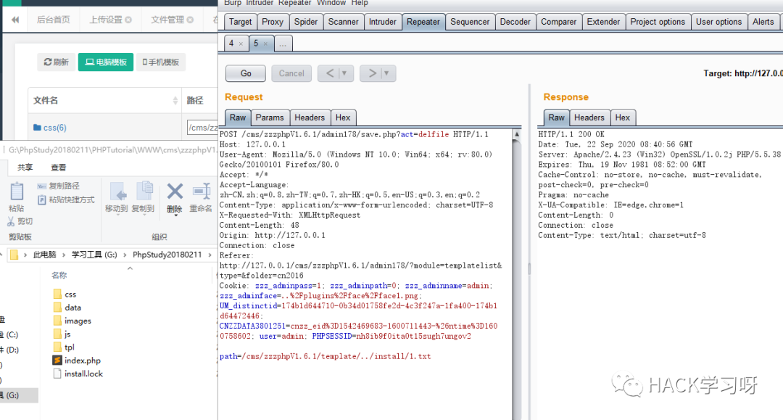783x420 pixels.
Task: Click the 'Pragma: no-cache' response line
Action: [573, 195]
